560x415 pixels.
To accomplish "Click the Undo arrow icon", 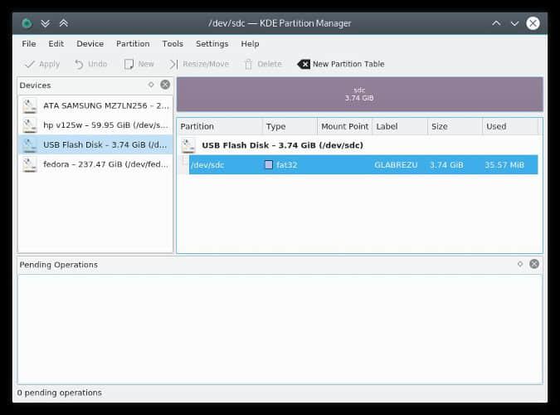I will (x=79, y=64).
